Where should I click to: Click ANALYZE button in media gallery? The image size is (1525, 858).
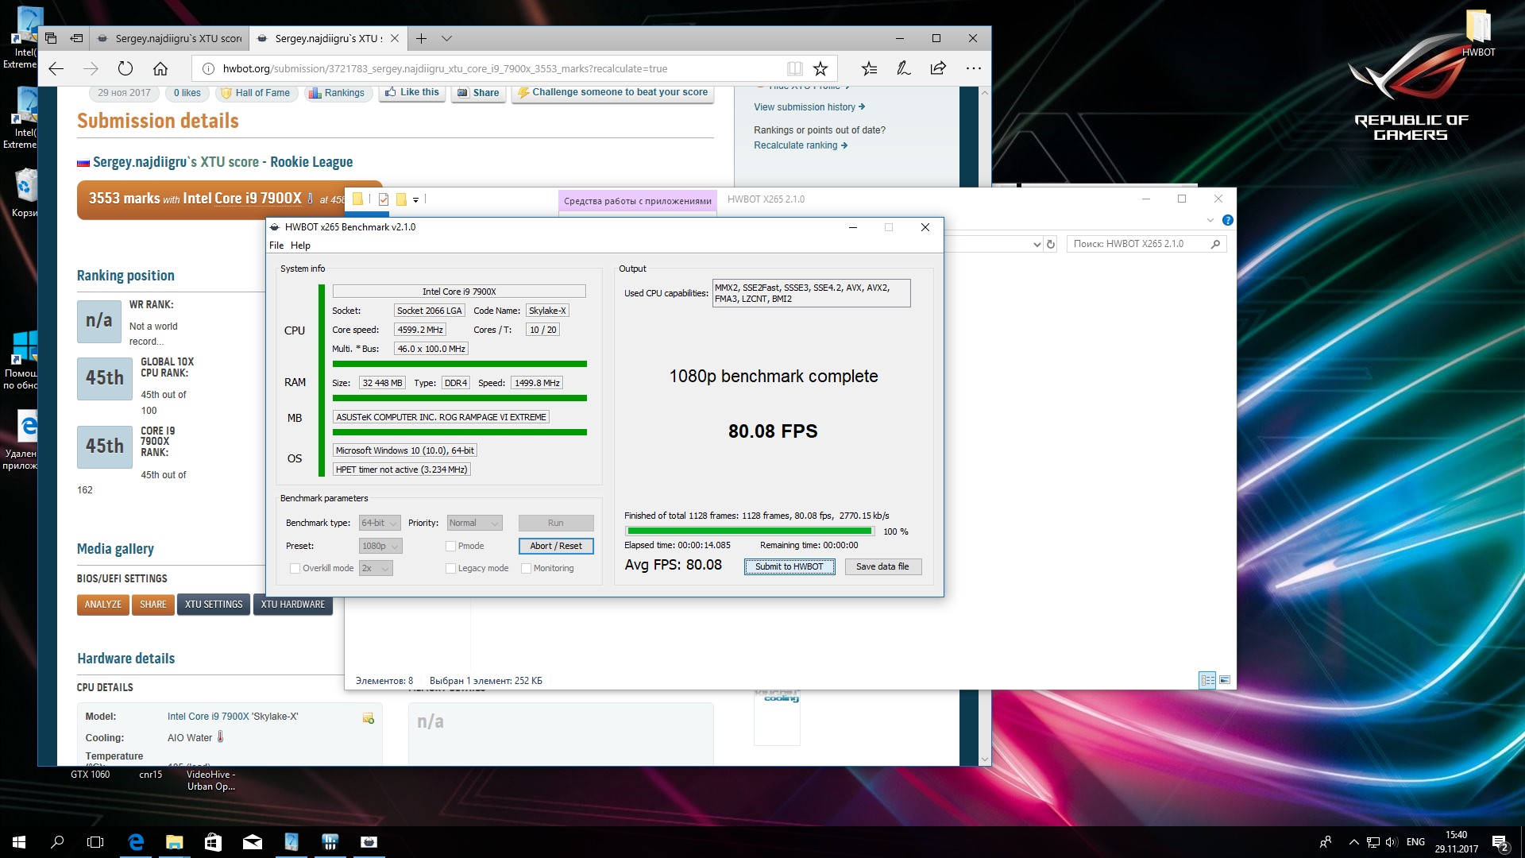coord(103,605)
